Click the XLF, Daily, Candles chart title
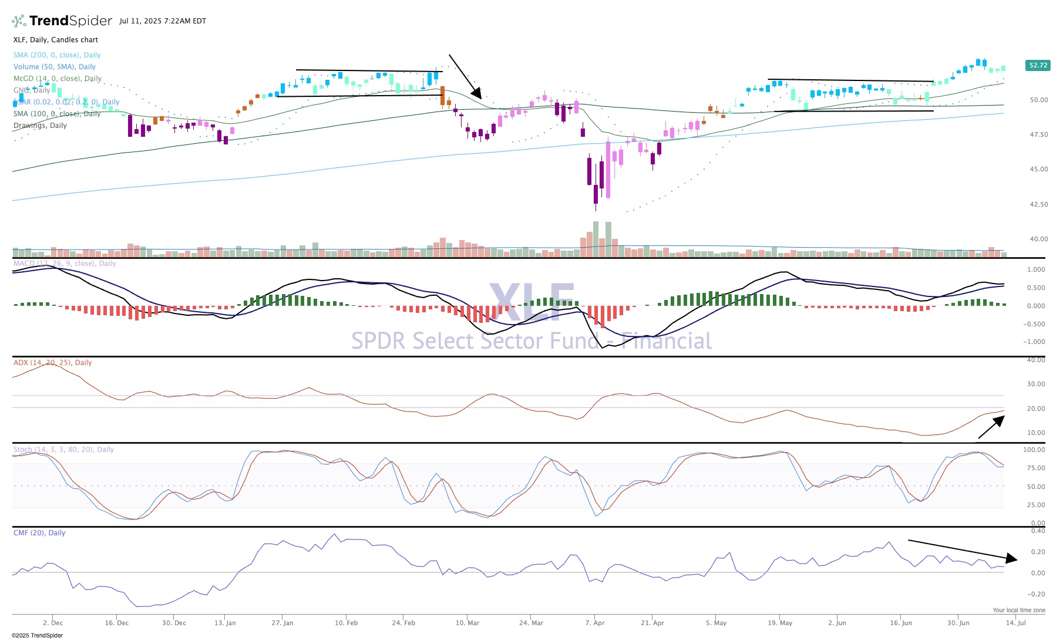This screenshot has width=1063, height=641. coord(56,40)
